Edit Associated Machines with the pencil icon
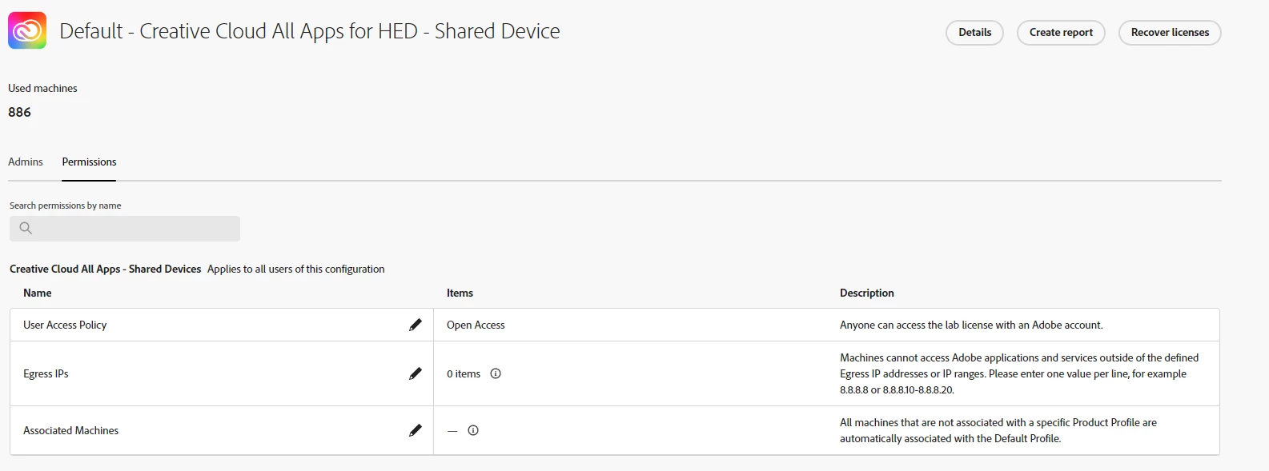The height and width of the screenshot is (471, 1269). click(415, 430)
